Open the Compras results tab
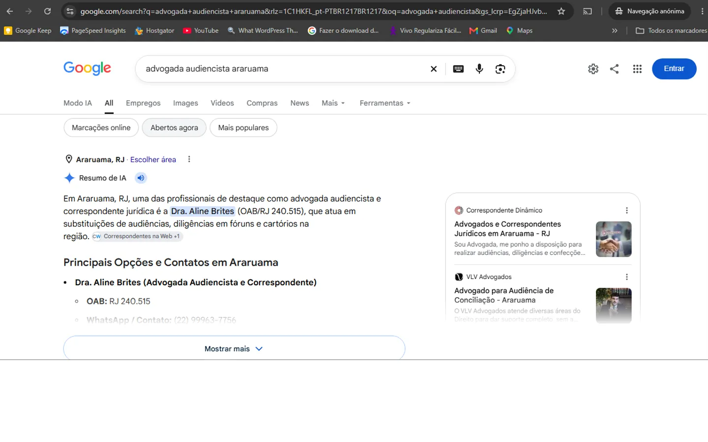This screenshot has height=442, width=708. [262, 103]
